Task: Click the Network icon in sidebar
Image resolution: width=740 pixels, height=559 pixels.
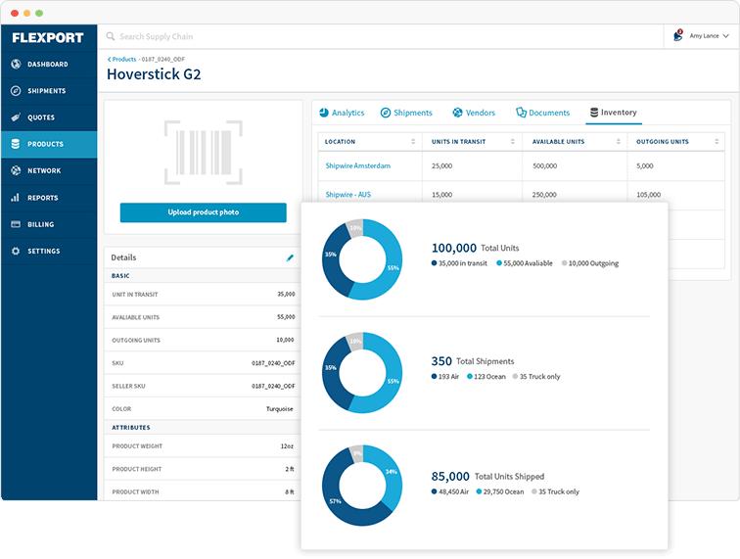Action: pos(16,170)
